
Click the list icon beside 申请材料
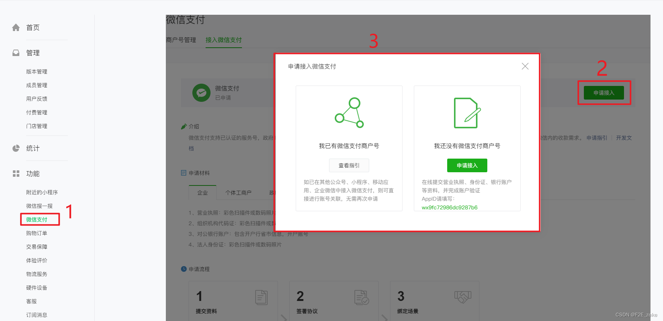click(184, 173)
